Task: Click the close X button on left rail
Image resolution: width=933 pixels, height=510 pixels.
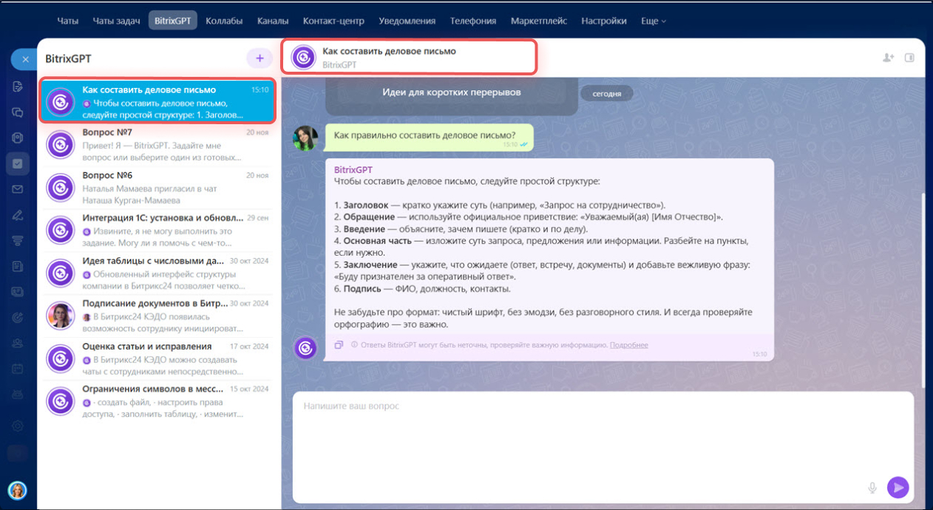Action: click(25, 59)
